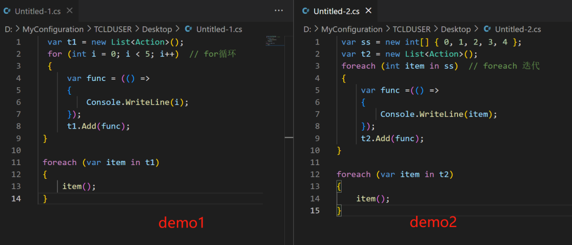Click C# file icon in Untitled-1.cs breadcrumb

click(x=189, y=29)
